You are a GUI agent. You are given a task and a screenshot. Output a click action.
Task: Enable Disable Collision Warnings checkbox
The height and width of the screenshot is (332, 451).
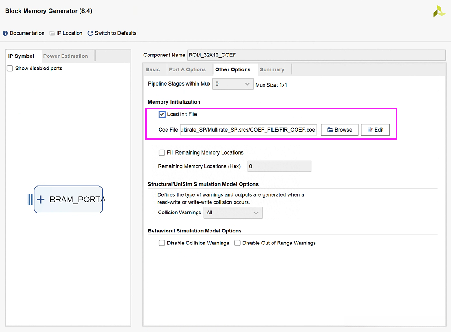click(162, 243)
